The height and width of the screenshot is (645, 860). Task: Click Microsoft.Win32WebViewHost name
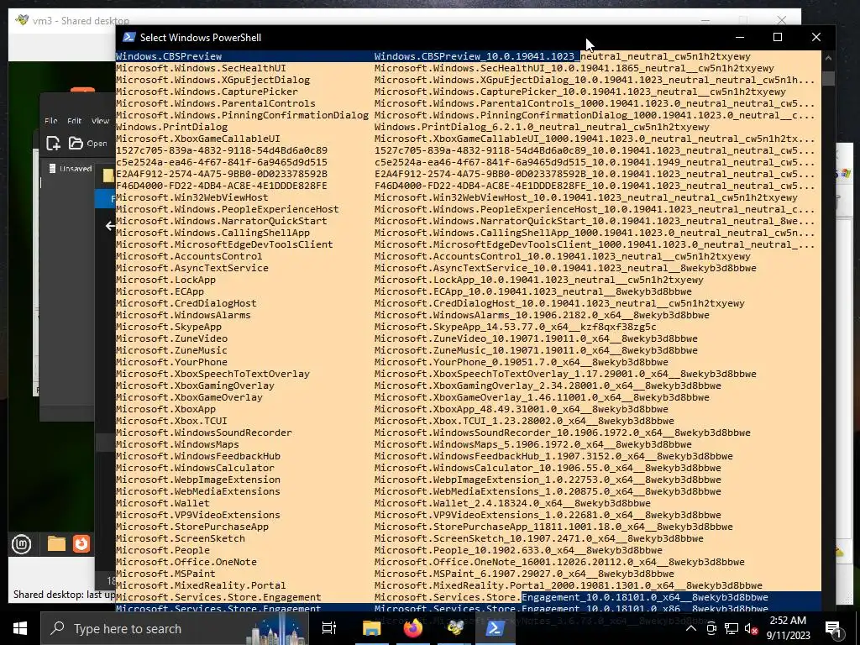point(192,197)
